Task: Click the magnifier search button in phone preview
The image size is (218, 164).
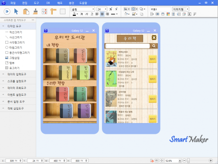Action: click(154, 46)
